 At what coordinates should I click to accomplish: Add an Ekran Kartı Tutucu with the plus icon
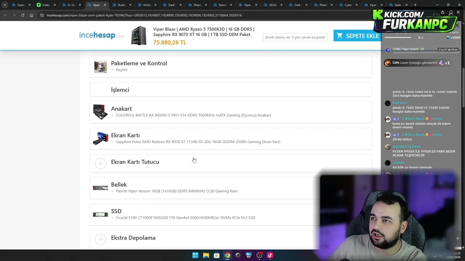point(100,163)
